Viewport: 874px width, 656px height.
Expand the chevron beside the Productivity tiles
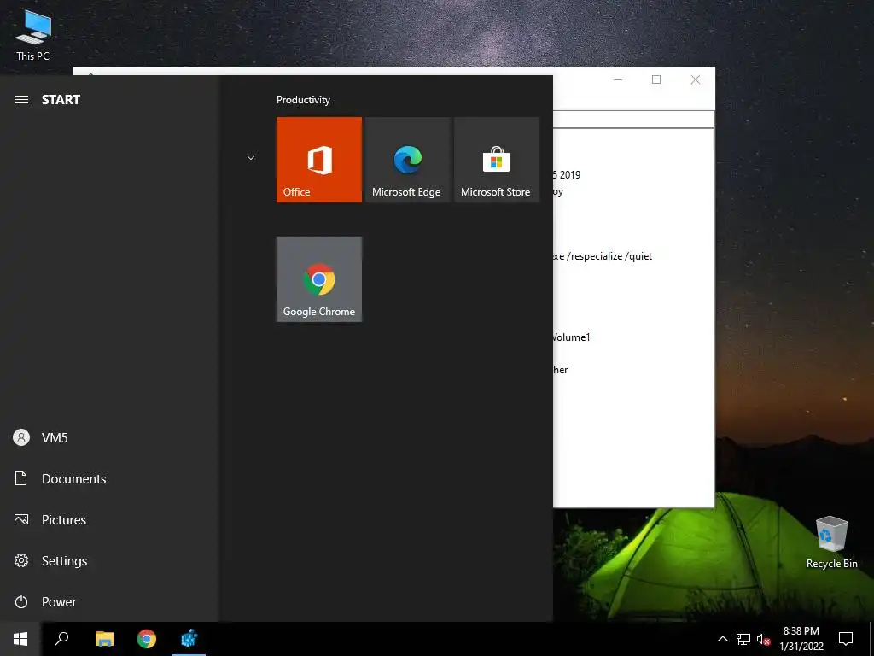click(x=251, y=158)
